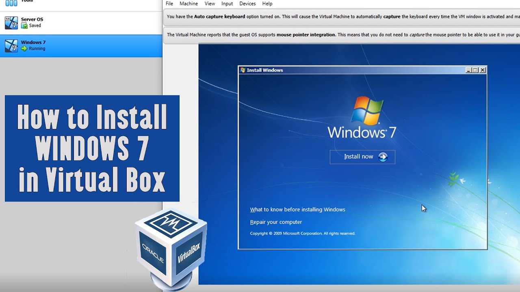Click the Saved state icon under Server OS
This screenshot has width=520, height=292.
coord(24,26)
